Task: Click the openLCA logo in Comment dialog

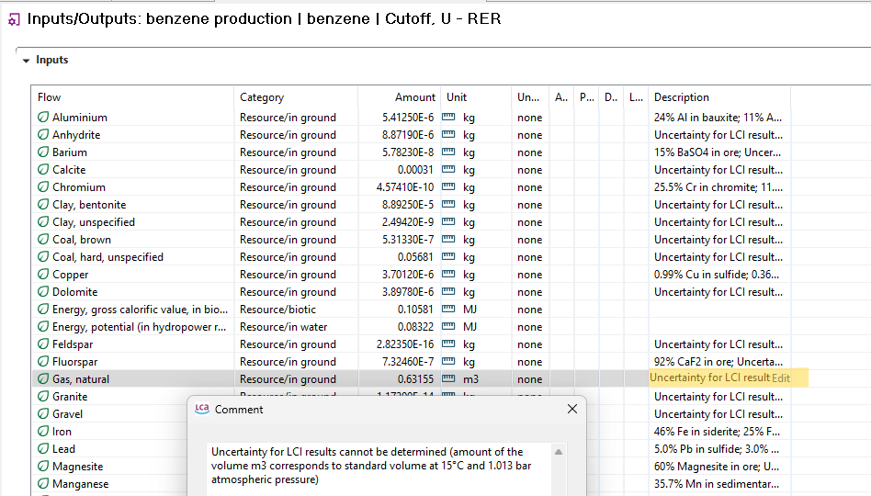Action: (x=202, y=409)
